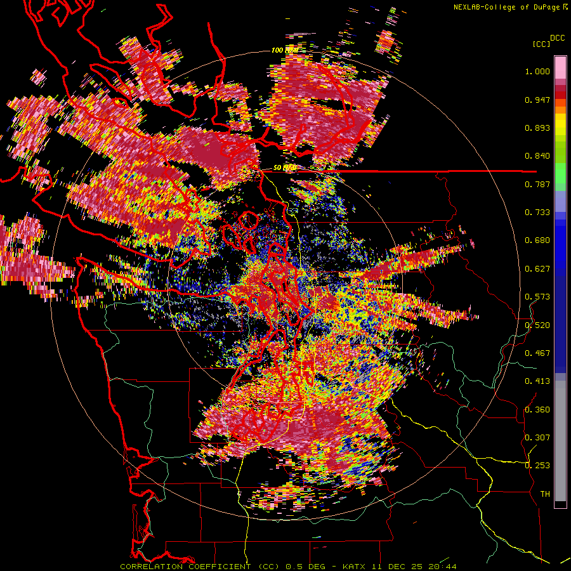Click the 50 NMI range ring label
571x571 pixels.
[284, 168]
